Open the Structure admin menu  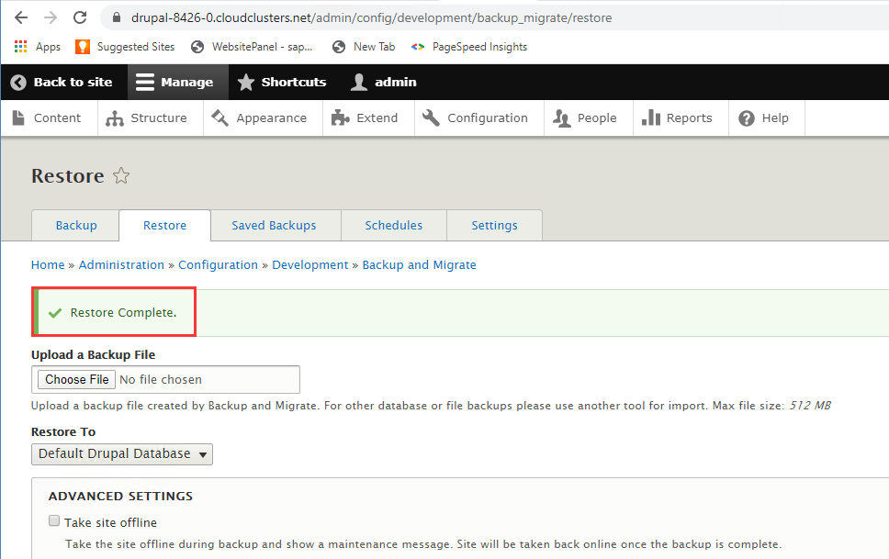pyautogui.click(x=147, y=118)
